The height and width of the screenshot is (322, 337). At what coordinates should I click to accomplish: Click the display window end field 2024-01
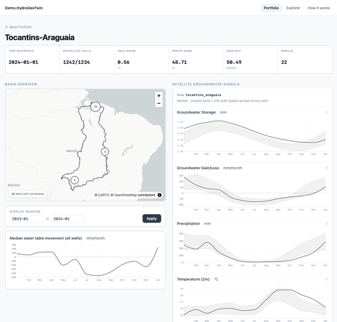point(68,219)
